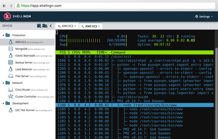Collapse the Development folder triangle
Viewport: 218px width, 139px height.
point(3,103)
